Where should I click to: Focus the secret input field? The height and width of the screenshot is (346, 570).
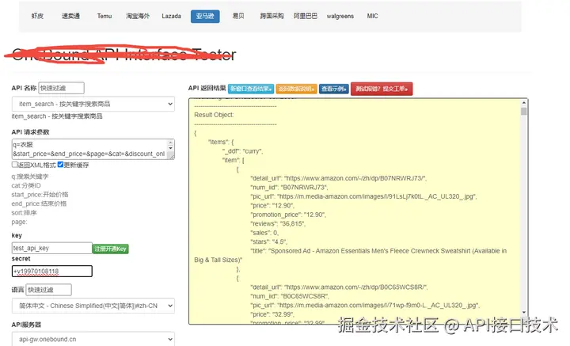(x=52, y=271)
